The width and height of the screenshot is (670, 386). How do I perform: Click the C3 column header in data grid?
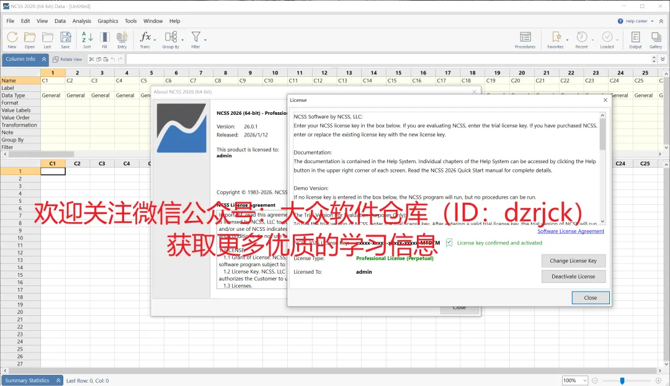click(102, 163)
